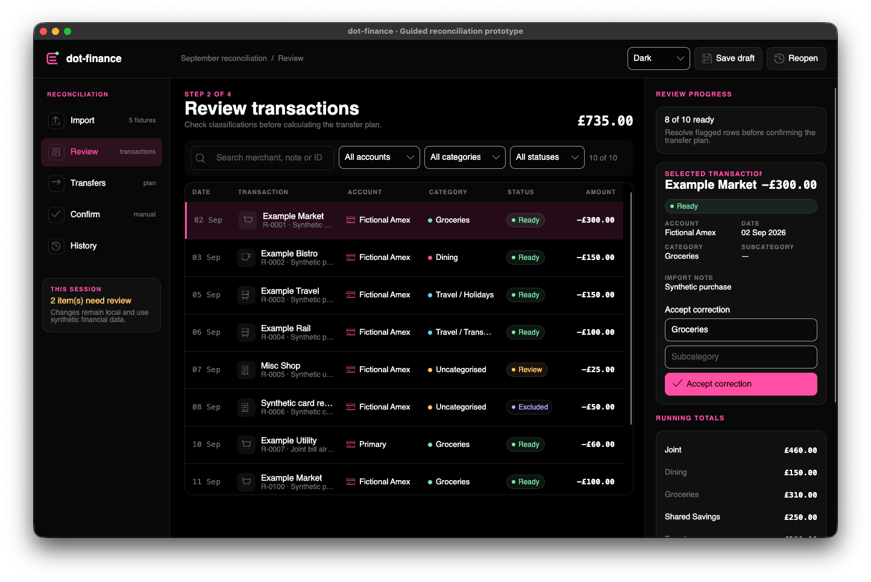Open the All accounts filter dropdown
Image resolution: width=871 pixels, height=582 pixels.
pyautogui.click(x=379, y=157)
